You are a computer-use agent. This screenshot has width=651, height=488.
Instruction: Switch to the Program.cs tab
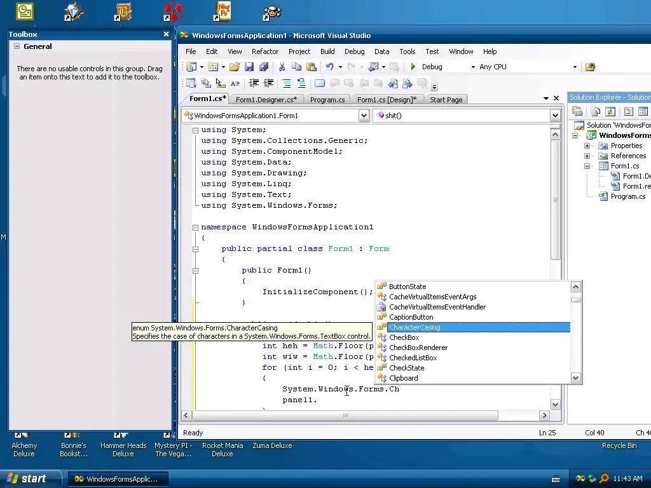pos(327,100)
